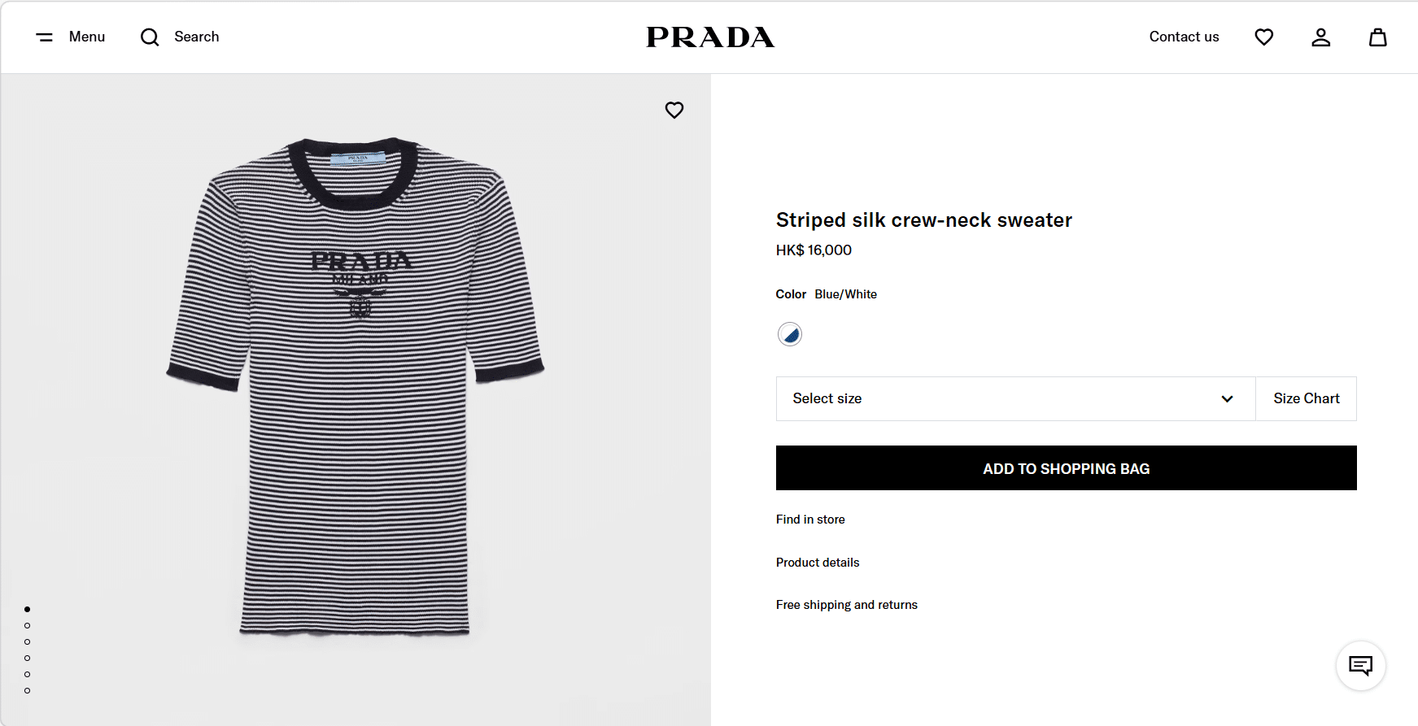Screen dimensions: 1418x726
Task: Switch to the second product image dot
Action: [28, 625]
